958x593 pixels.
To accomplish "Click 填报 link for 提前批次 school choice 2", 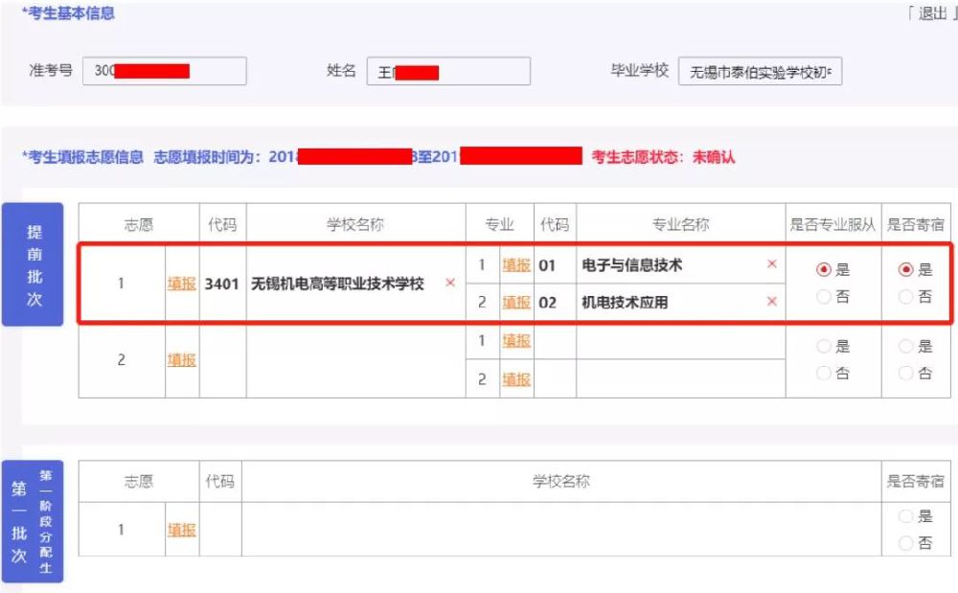I will tap(181, 359).
